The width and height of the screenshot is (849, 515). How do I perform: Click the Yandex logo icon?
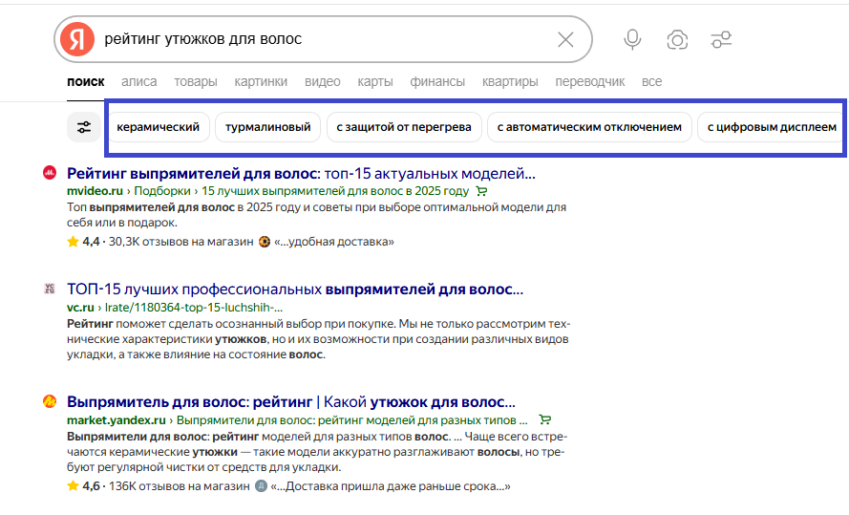point(77,39)
